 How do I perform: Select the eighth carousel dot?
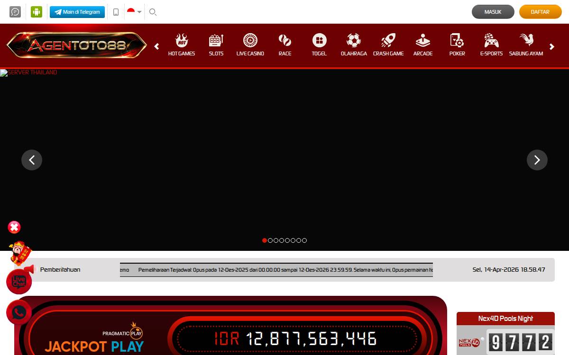pos(304,240)
